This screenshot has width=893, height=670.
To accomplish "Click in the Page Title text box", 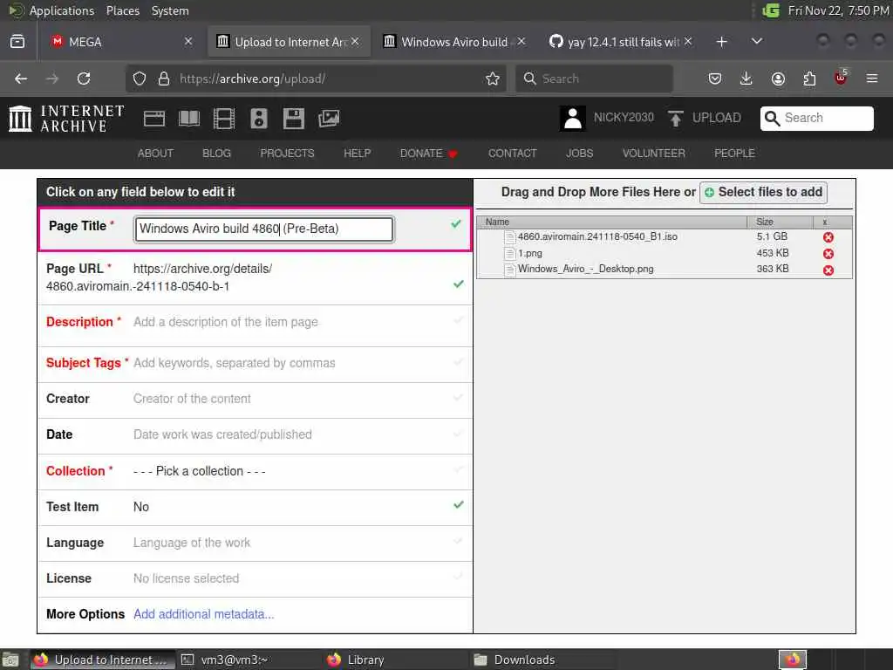I will point(263,229).
